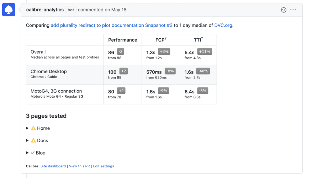The width and height of the screenshot is (313, 178).
Task: Expand the Docs page results
Action: point(27,141)
